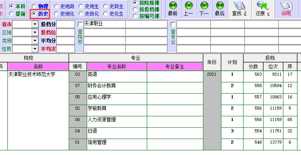
Task: Click the 年份 column header
Action: pyautogui.click(x=212, y=62)
